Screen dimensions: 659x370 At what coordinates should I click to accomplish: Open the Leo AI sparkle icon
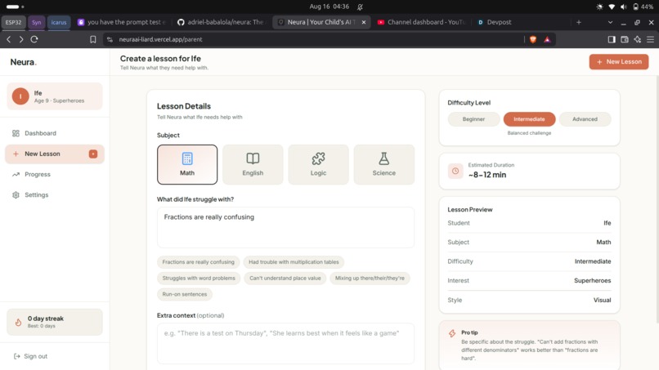638,39
